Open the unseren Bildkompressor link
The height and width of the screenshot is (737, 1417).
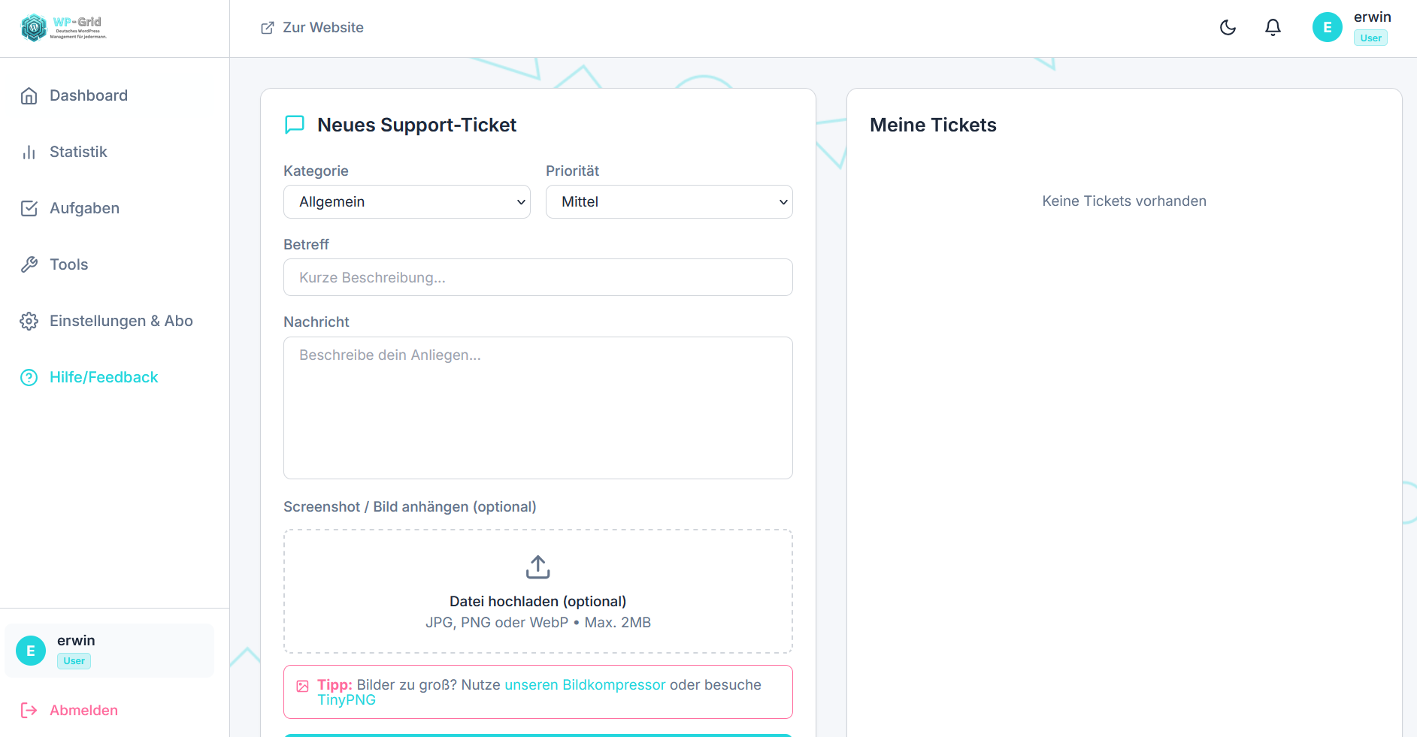[x=585, y=684]
